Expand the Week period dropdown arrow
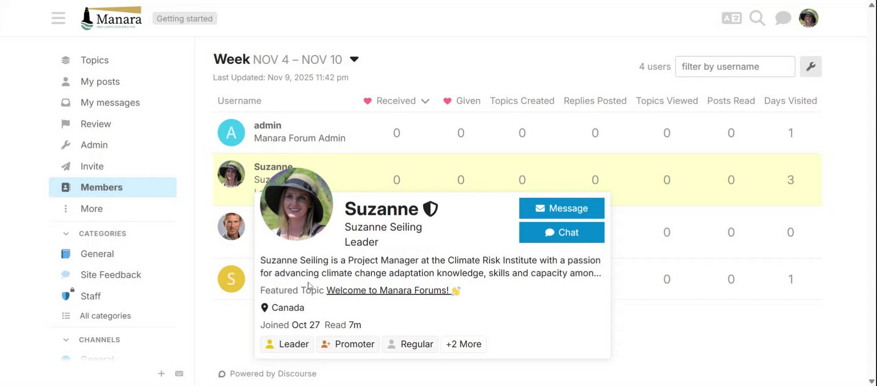The height and width of the screenshot is (386, 877). pos(354,60)
